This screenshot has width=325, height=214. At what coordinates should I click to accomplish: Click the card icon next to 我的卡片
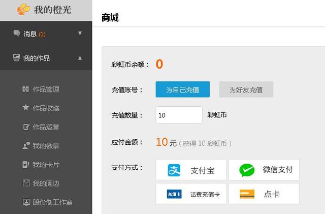[26, 165]
